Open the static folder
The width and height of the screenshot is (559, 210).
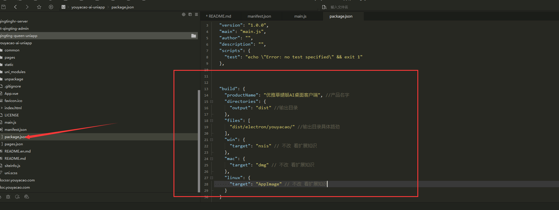tap(9, 65)
